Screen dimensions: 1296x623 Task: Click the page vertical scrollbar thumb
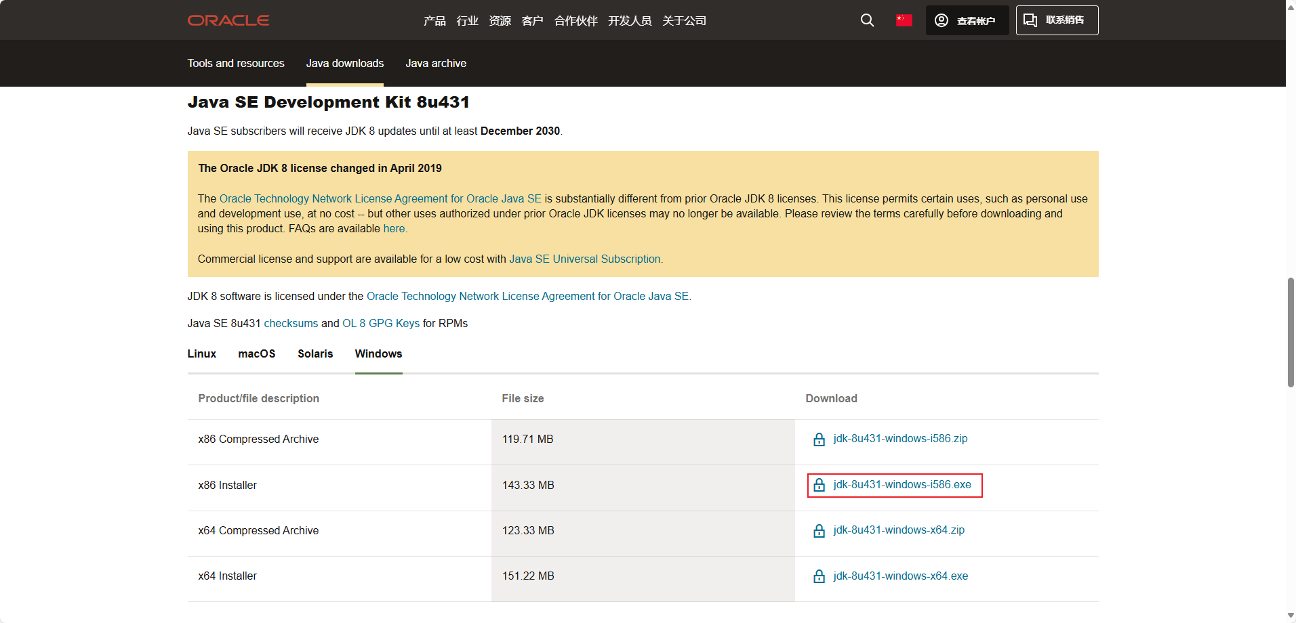pyautogui.click(x=1291, y=332)
